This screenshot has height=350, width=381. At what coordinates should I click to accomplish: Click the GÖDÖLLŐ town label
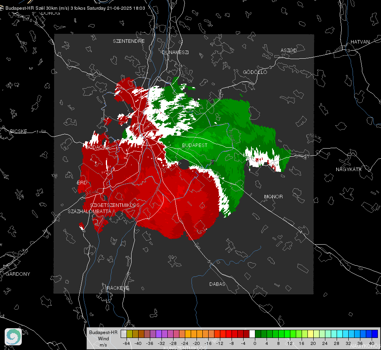pyautogui.click(x=255, y=72)
